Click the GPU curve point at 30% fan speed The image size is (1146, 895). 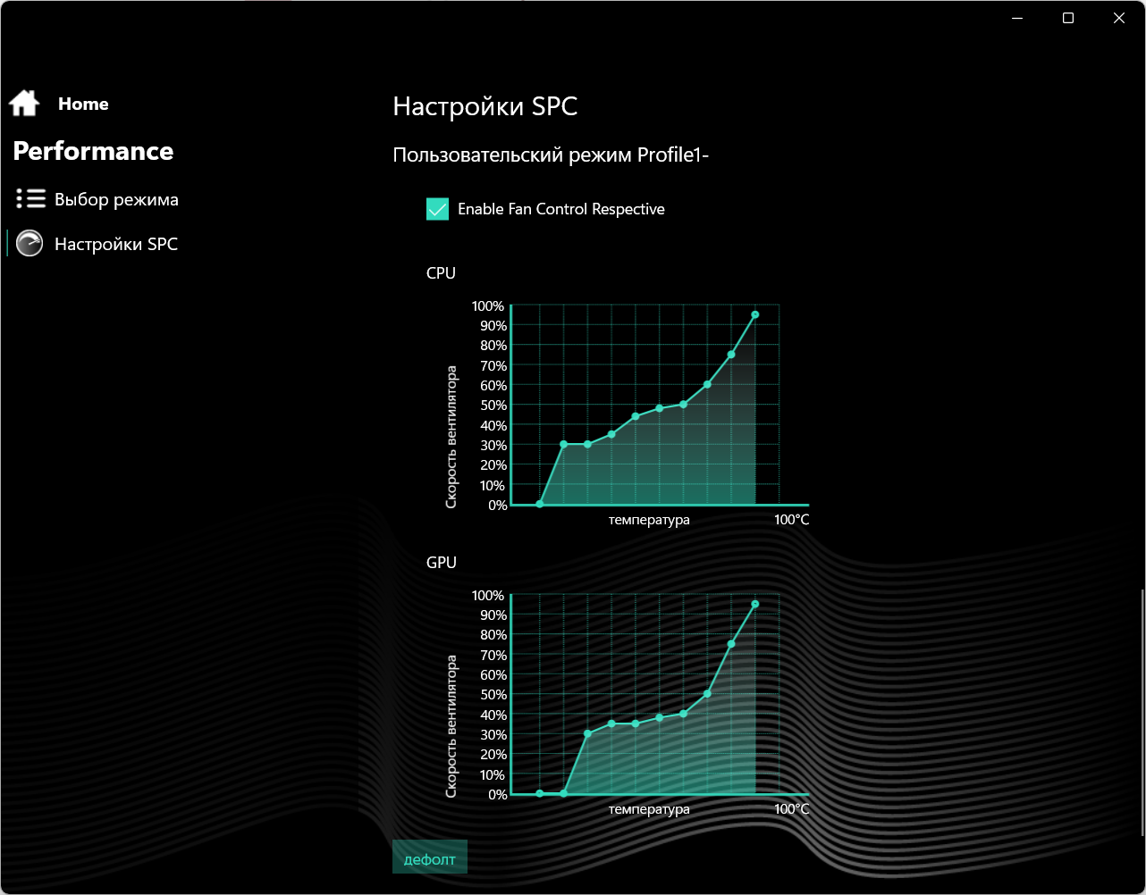pyautogui.click(x=587, y=733)
